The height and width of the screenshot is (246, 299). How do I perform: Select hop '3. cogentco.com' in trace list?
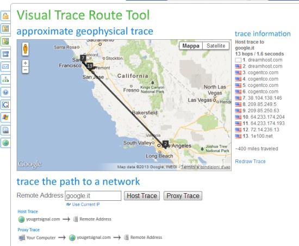pyautogui.click(x=260, y=72)
